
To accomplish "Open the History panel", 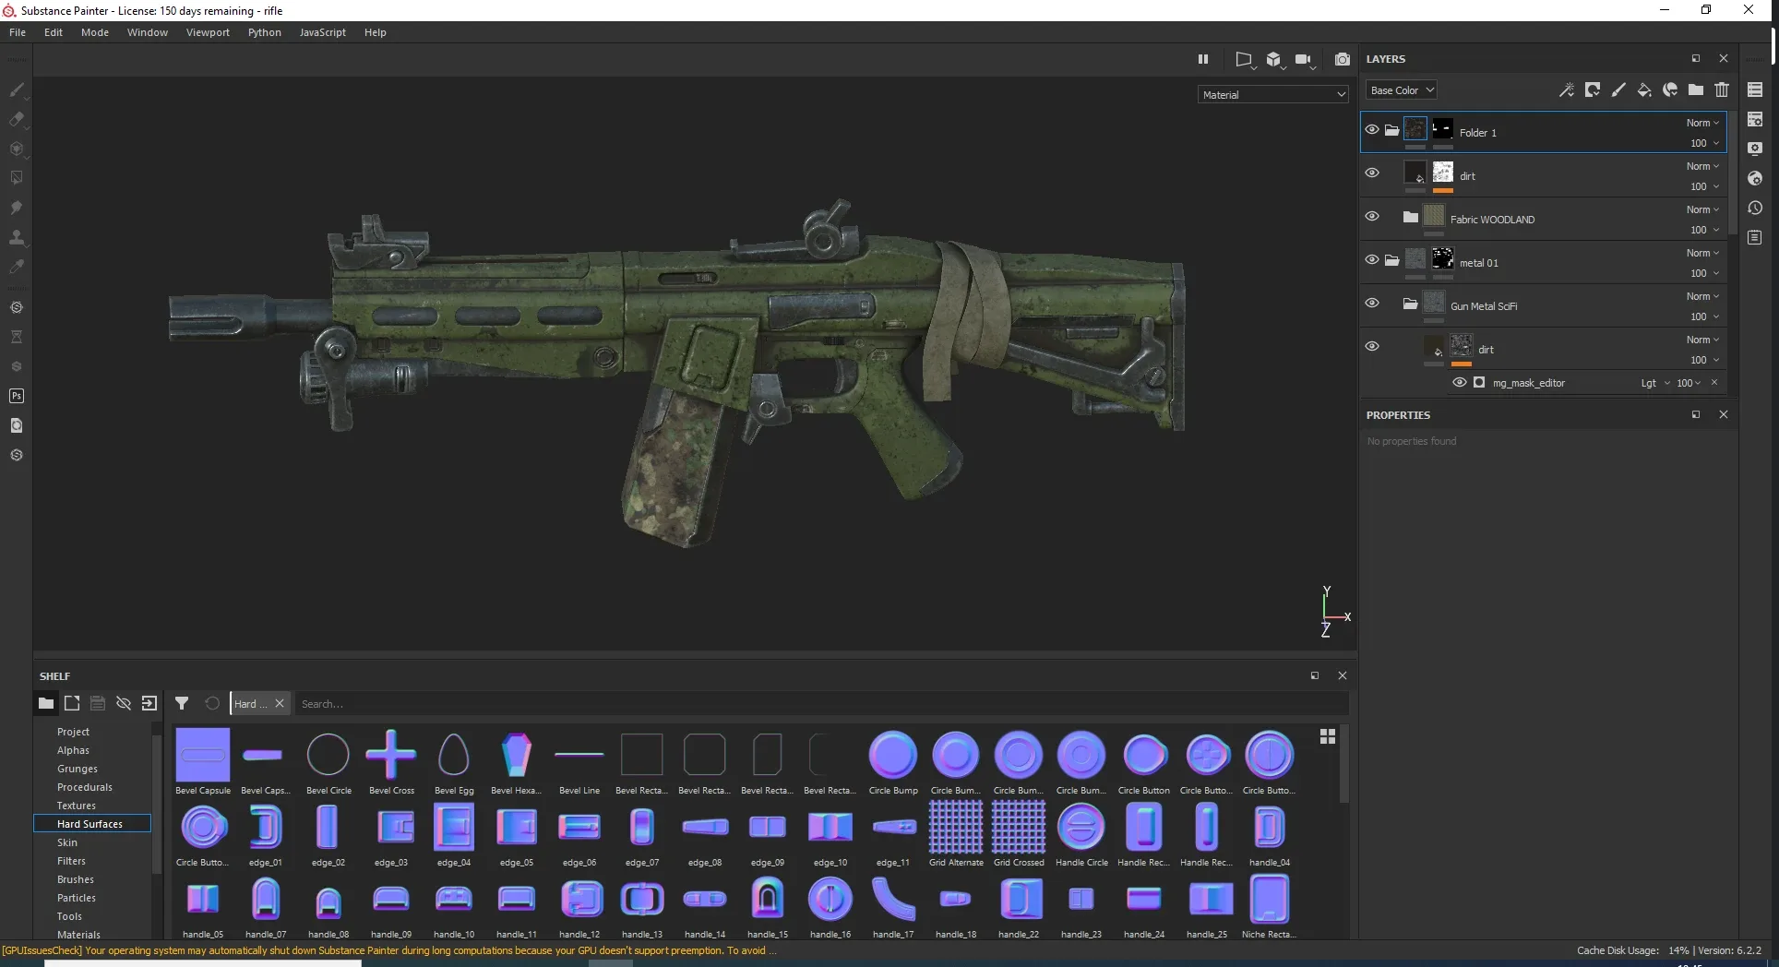I will (x=1755, y=208).
